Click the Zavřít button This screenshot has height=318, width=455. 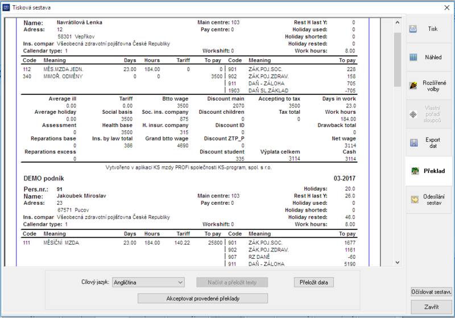tap(431, 307)
